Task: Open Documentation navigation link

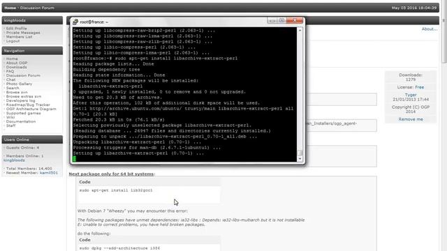Action: click(21, 121)
